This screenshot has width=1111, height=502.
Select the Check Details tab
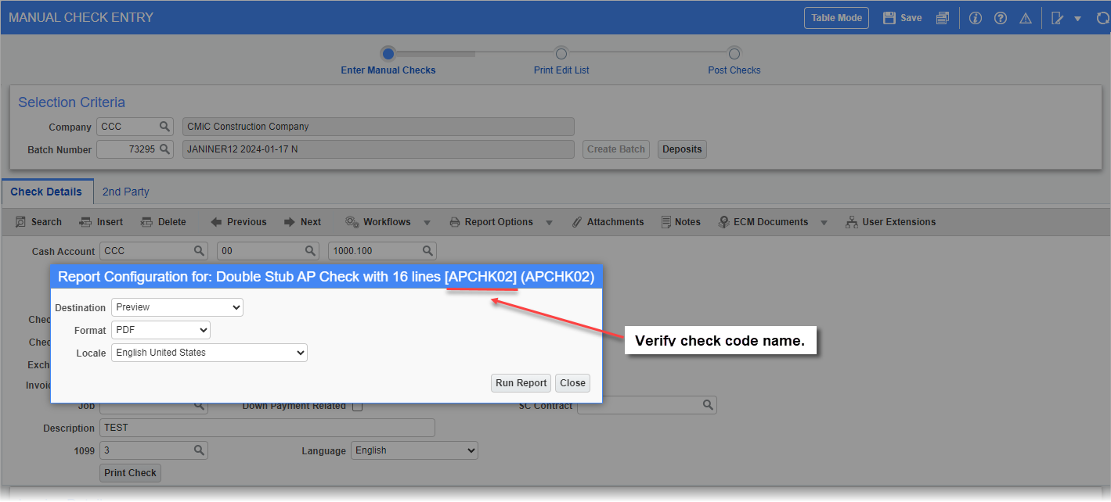(46, 192)
